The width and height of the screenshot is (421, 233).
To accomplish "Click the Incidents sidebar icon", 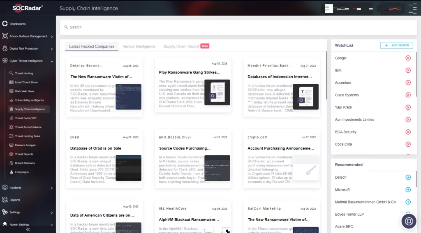I will 5,188.
